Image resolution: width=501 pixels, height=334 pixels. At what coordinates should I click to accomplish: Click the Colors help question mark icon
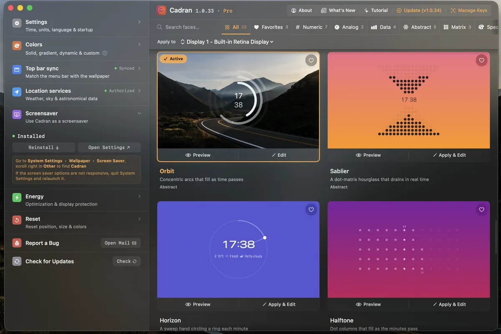(105, 53)
